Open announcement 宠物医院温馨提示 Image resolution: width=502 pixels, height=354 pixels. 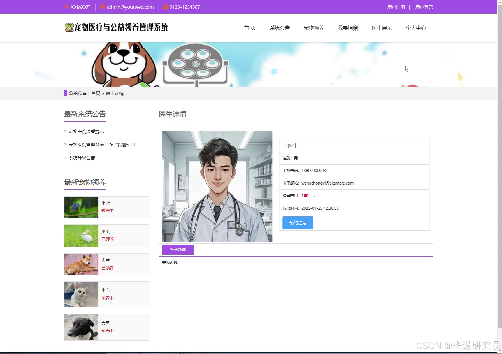point(86,131)
